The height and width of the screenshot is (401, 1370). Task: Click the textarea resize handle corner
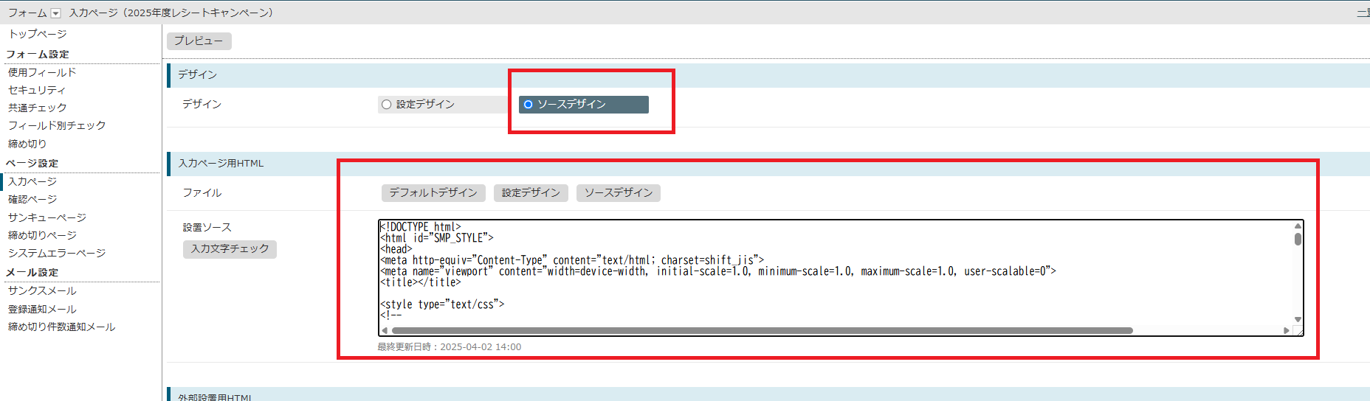tap(1298, 331)
